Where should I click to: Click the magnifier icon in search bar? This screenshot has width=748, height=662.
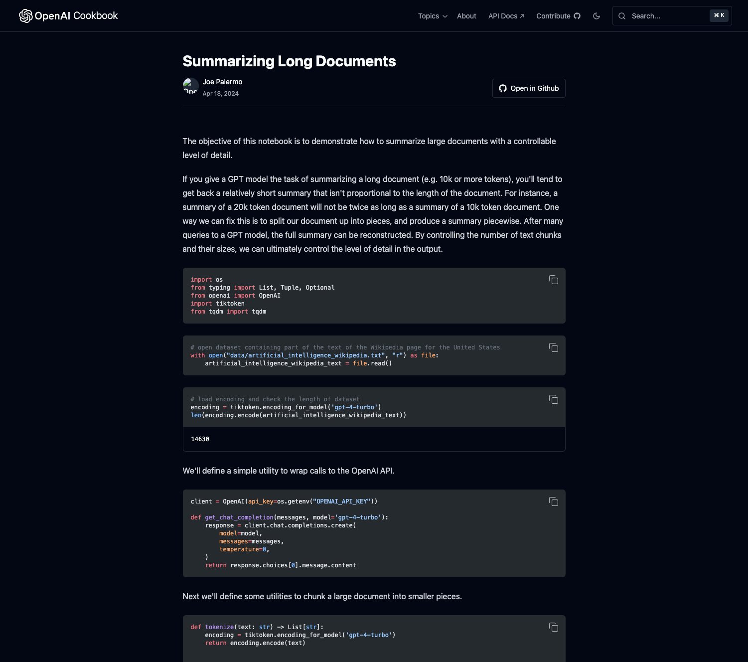coord(622,16)
